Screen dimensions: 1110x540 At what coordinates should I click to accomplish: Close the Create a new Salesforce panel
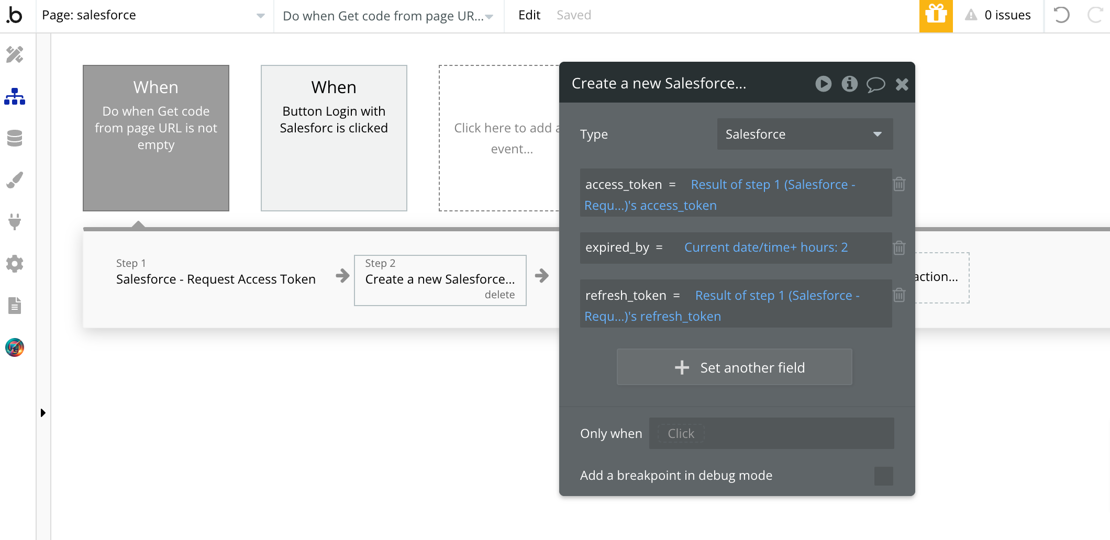pos(902,84)
